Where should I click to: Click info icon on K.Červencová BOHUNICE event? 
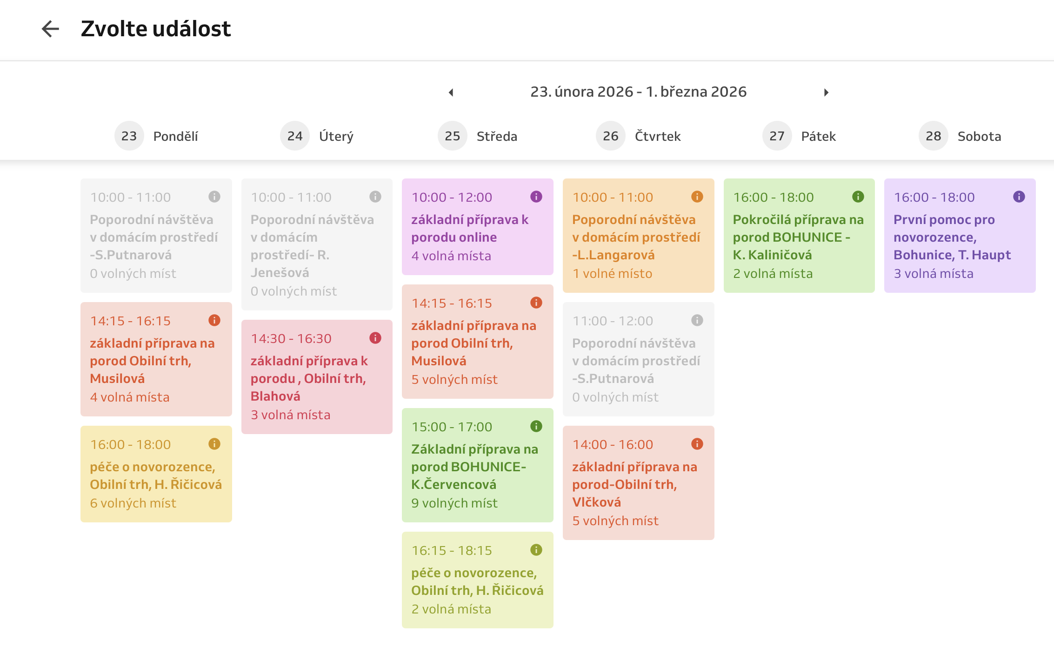pos(536,426)
